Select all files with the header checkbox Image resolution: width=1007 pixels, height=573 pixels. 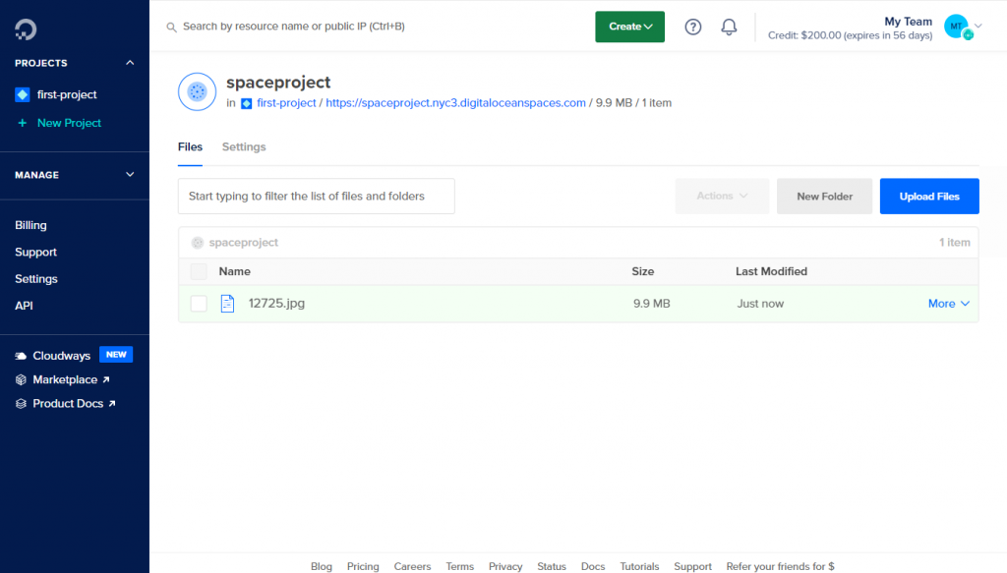pos(197,271)
